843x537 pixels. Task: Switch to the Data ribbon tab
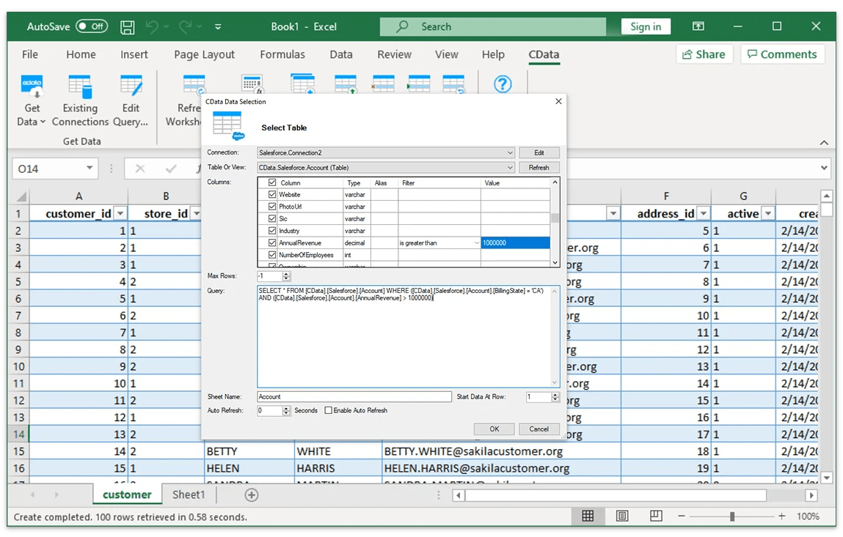tap(341, 54)
